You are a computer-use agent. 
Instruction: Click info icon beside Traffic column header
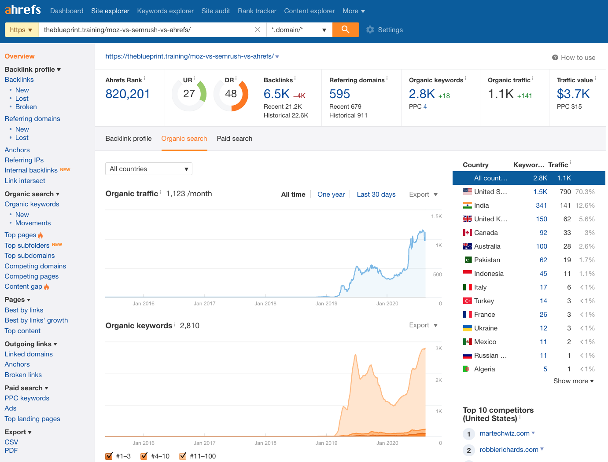(x=571, y=162)
